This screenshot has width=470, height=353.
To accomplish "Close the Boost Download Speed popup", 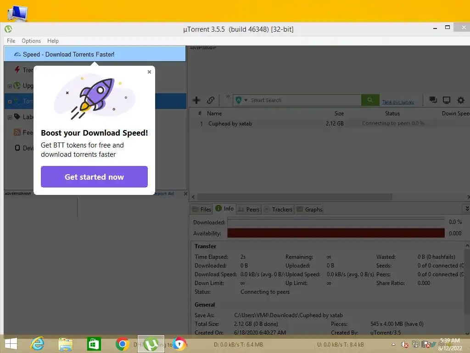I will pos(149,72).
